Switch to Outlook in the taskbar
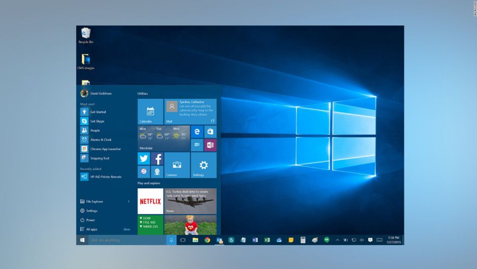Screen dimensions: 477x269 (x=219, y=240)
